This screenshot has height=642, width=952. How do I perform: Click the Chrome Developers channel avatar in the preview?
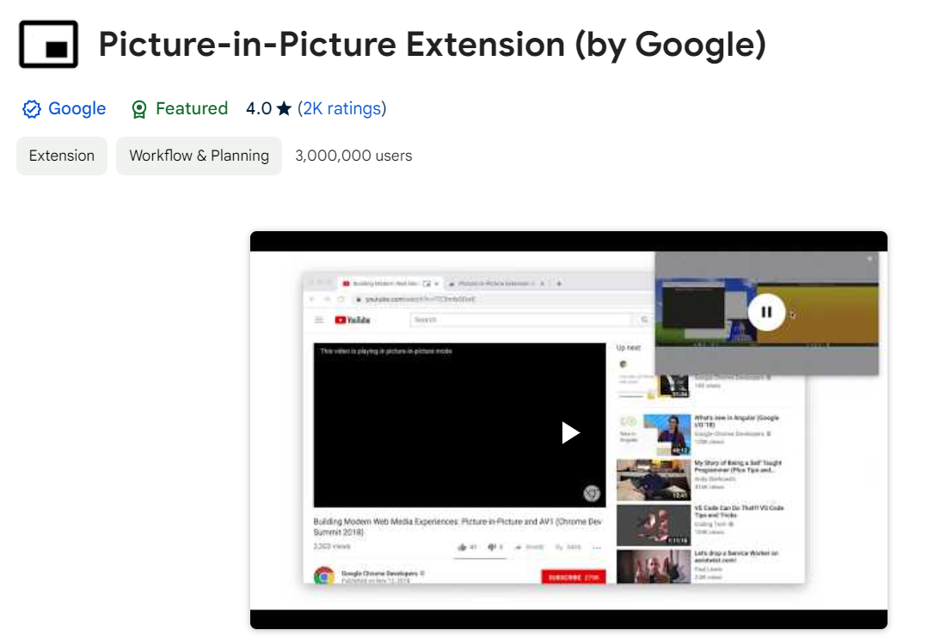tap(323, 575)
